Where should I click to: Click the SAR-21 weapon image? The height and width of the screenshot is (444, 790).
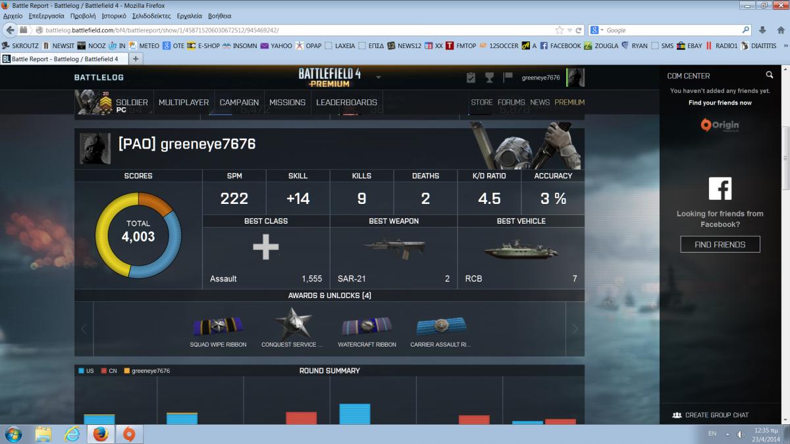(x=394, y=248)
